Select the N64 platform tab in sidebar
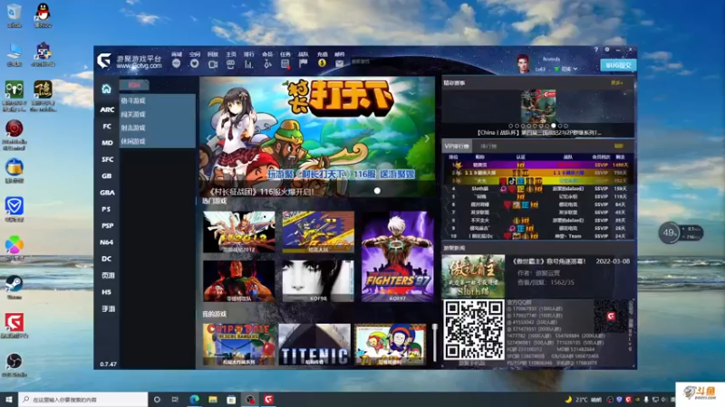This screenshot has width=725, height=407. (107, 242)
